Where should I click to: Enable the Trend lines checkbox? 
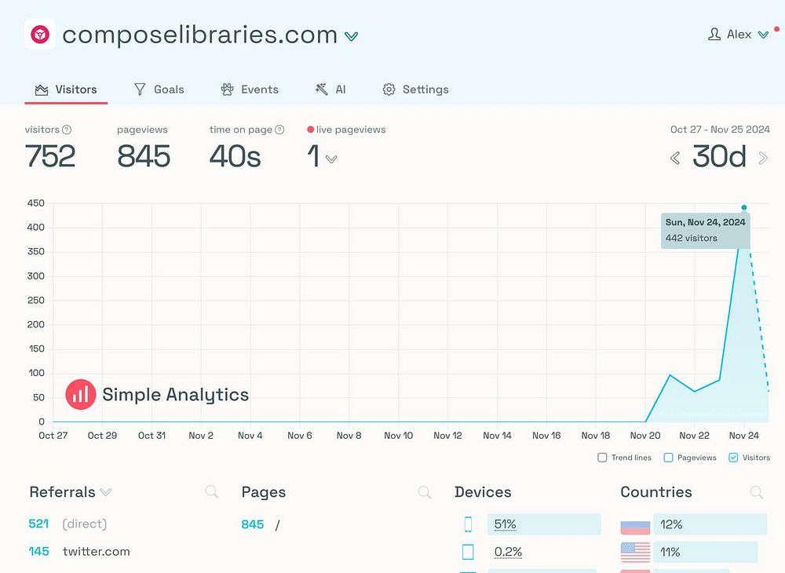[602, 458]
